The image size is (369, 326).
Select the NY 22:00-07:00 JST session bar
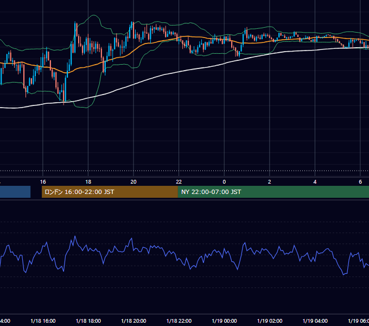[273, 192]
